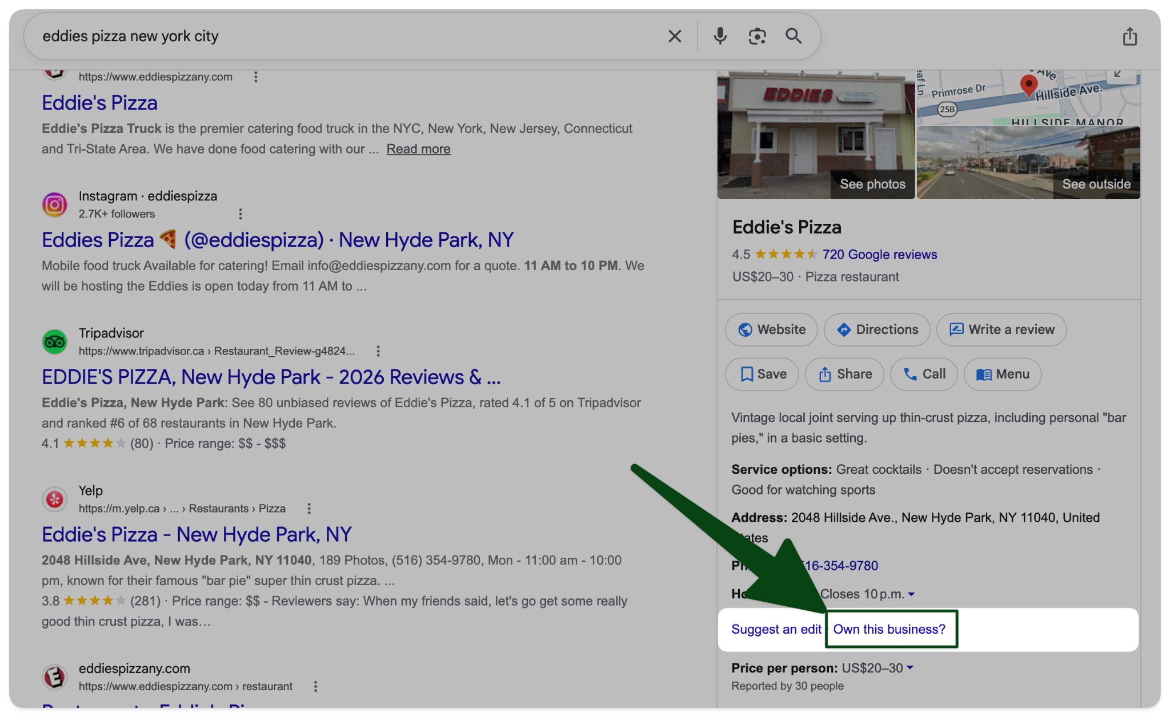Open options menu for Tripadvisor result
This screenshot has width=1170, height=717.
pos(378,351)
